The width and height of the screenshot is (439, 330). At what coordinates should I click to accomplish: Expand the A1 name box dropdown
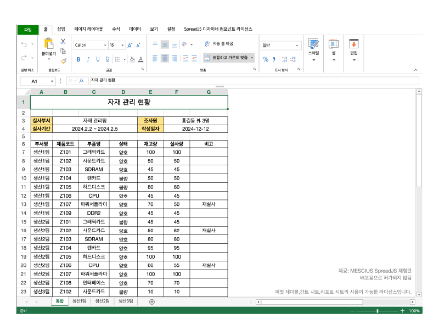(52, 81)
